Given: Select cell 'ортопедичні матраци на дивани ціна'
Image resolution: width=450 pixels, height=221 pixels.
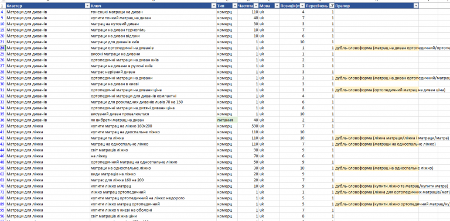Looking at the screenshot, I should tap(153, 90).
